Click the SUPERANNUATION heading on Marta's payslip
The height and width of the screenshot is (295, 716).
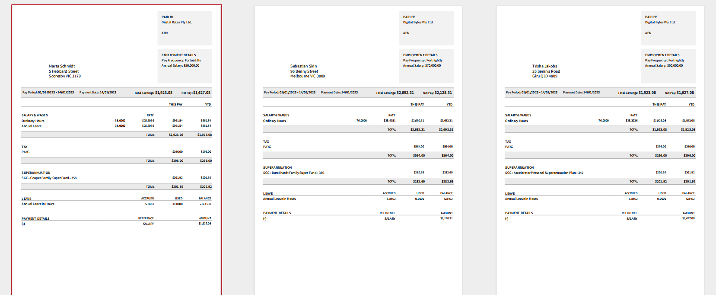click(x=36, y=173)
